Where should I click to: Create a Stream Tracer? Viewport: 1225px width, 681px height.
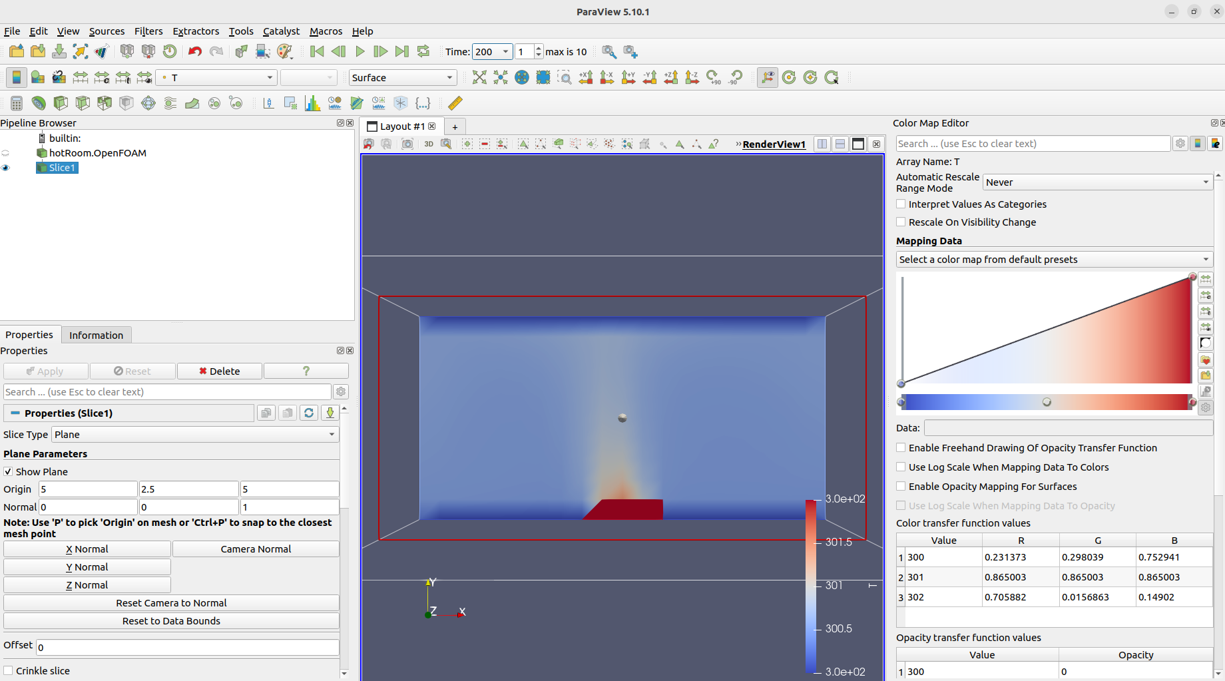pos(170,103)
